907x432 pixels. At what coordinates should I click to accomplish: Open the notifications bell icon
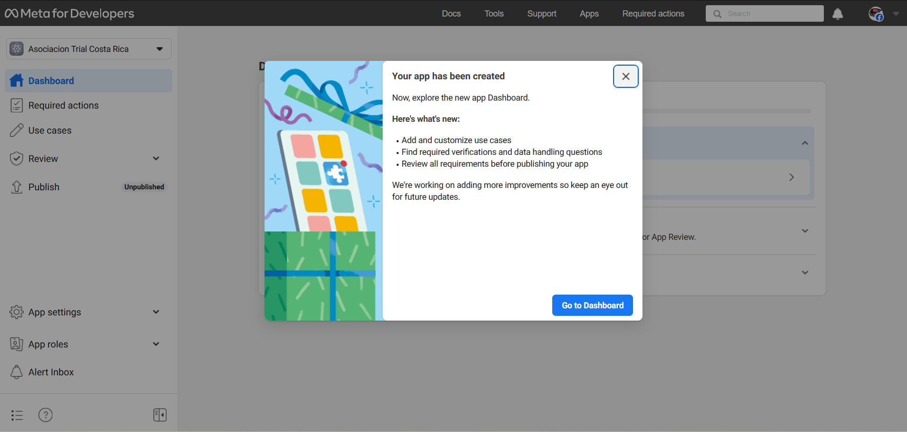coord(838,14)
